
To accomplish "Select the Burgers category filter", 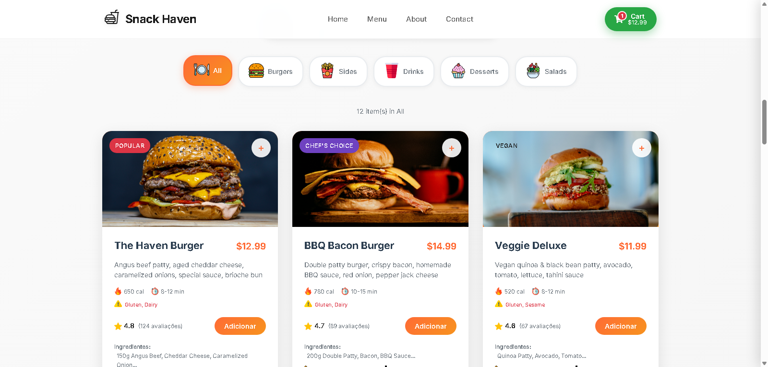I will coord(271,71).
